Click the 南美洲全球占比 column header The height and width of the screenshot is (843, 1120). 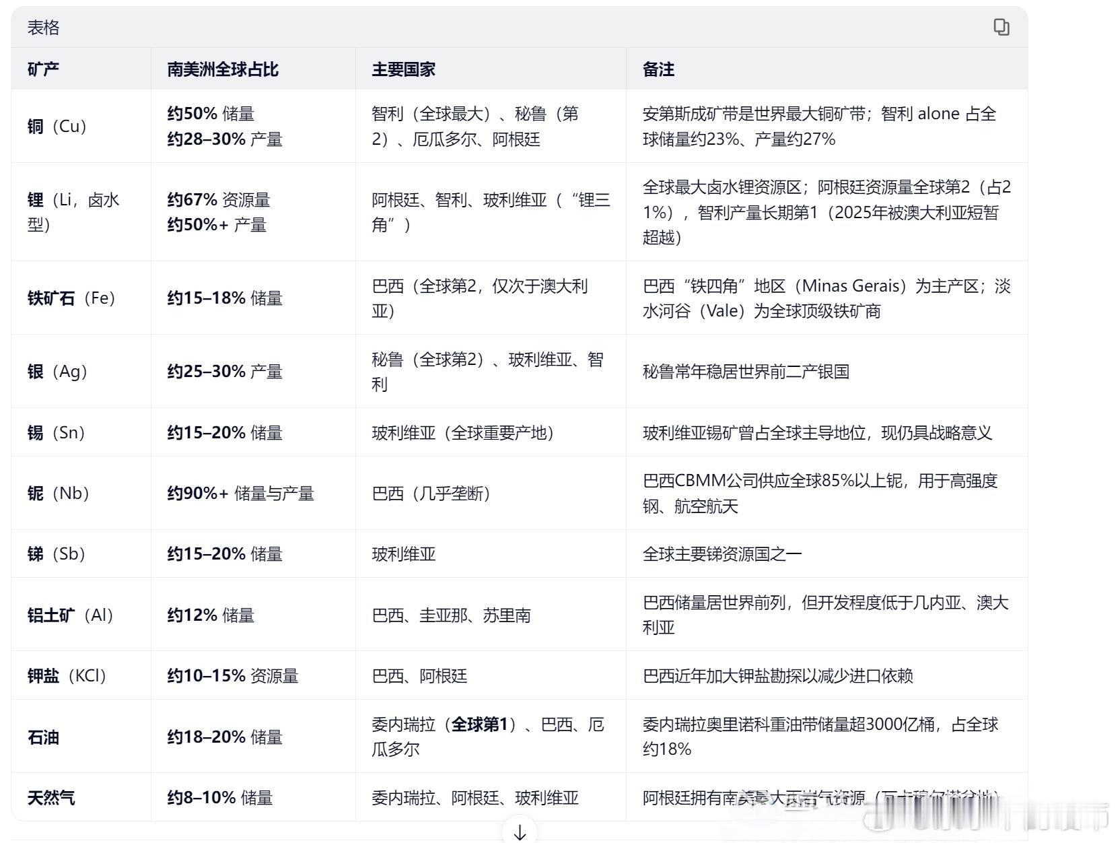coord(224,69)
